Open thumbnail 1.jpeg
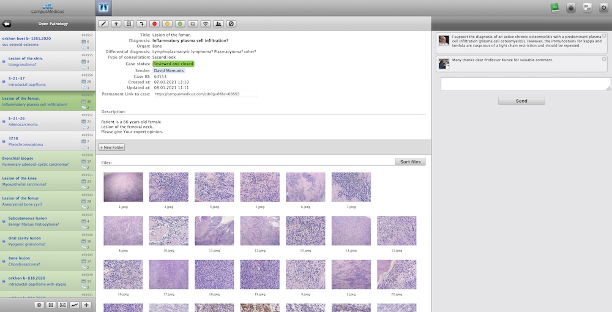 click(x=123, y=187)
